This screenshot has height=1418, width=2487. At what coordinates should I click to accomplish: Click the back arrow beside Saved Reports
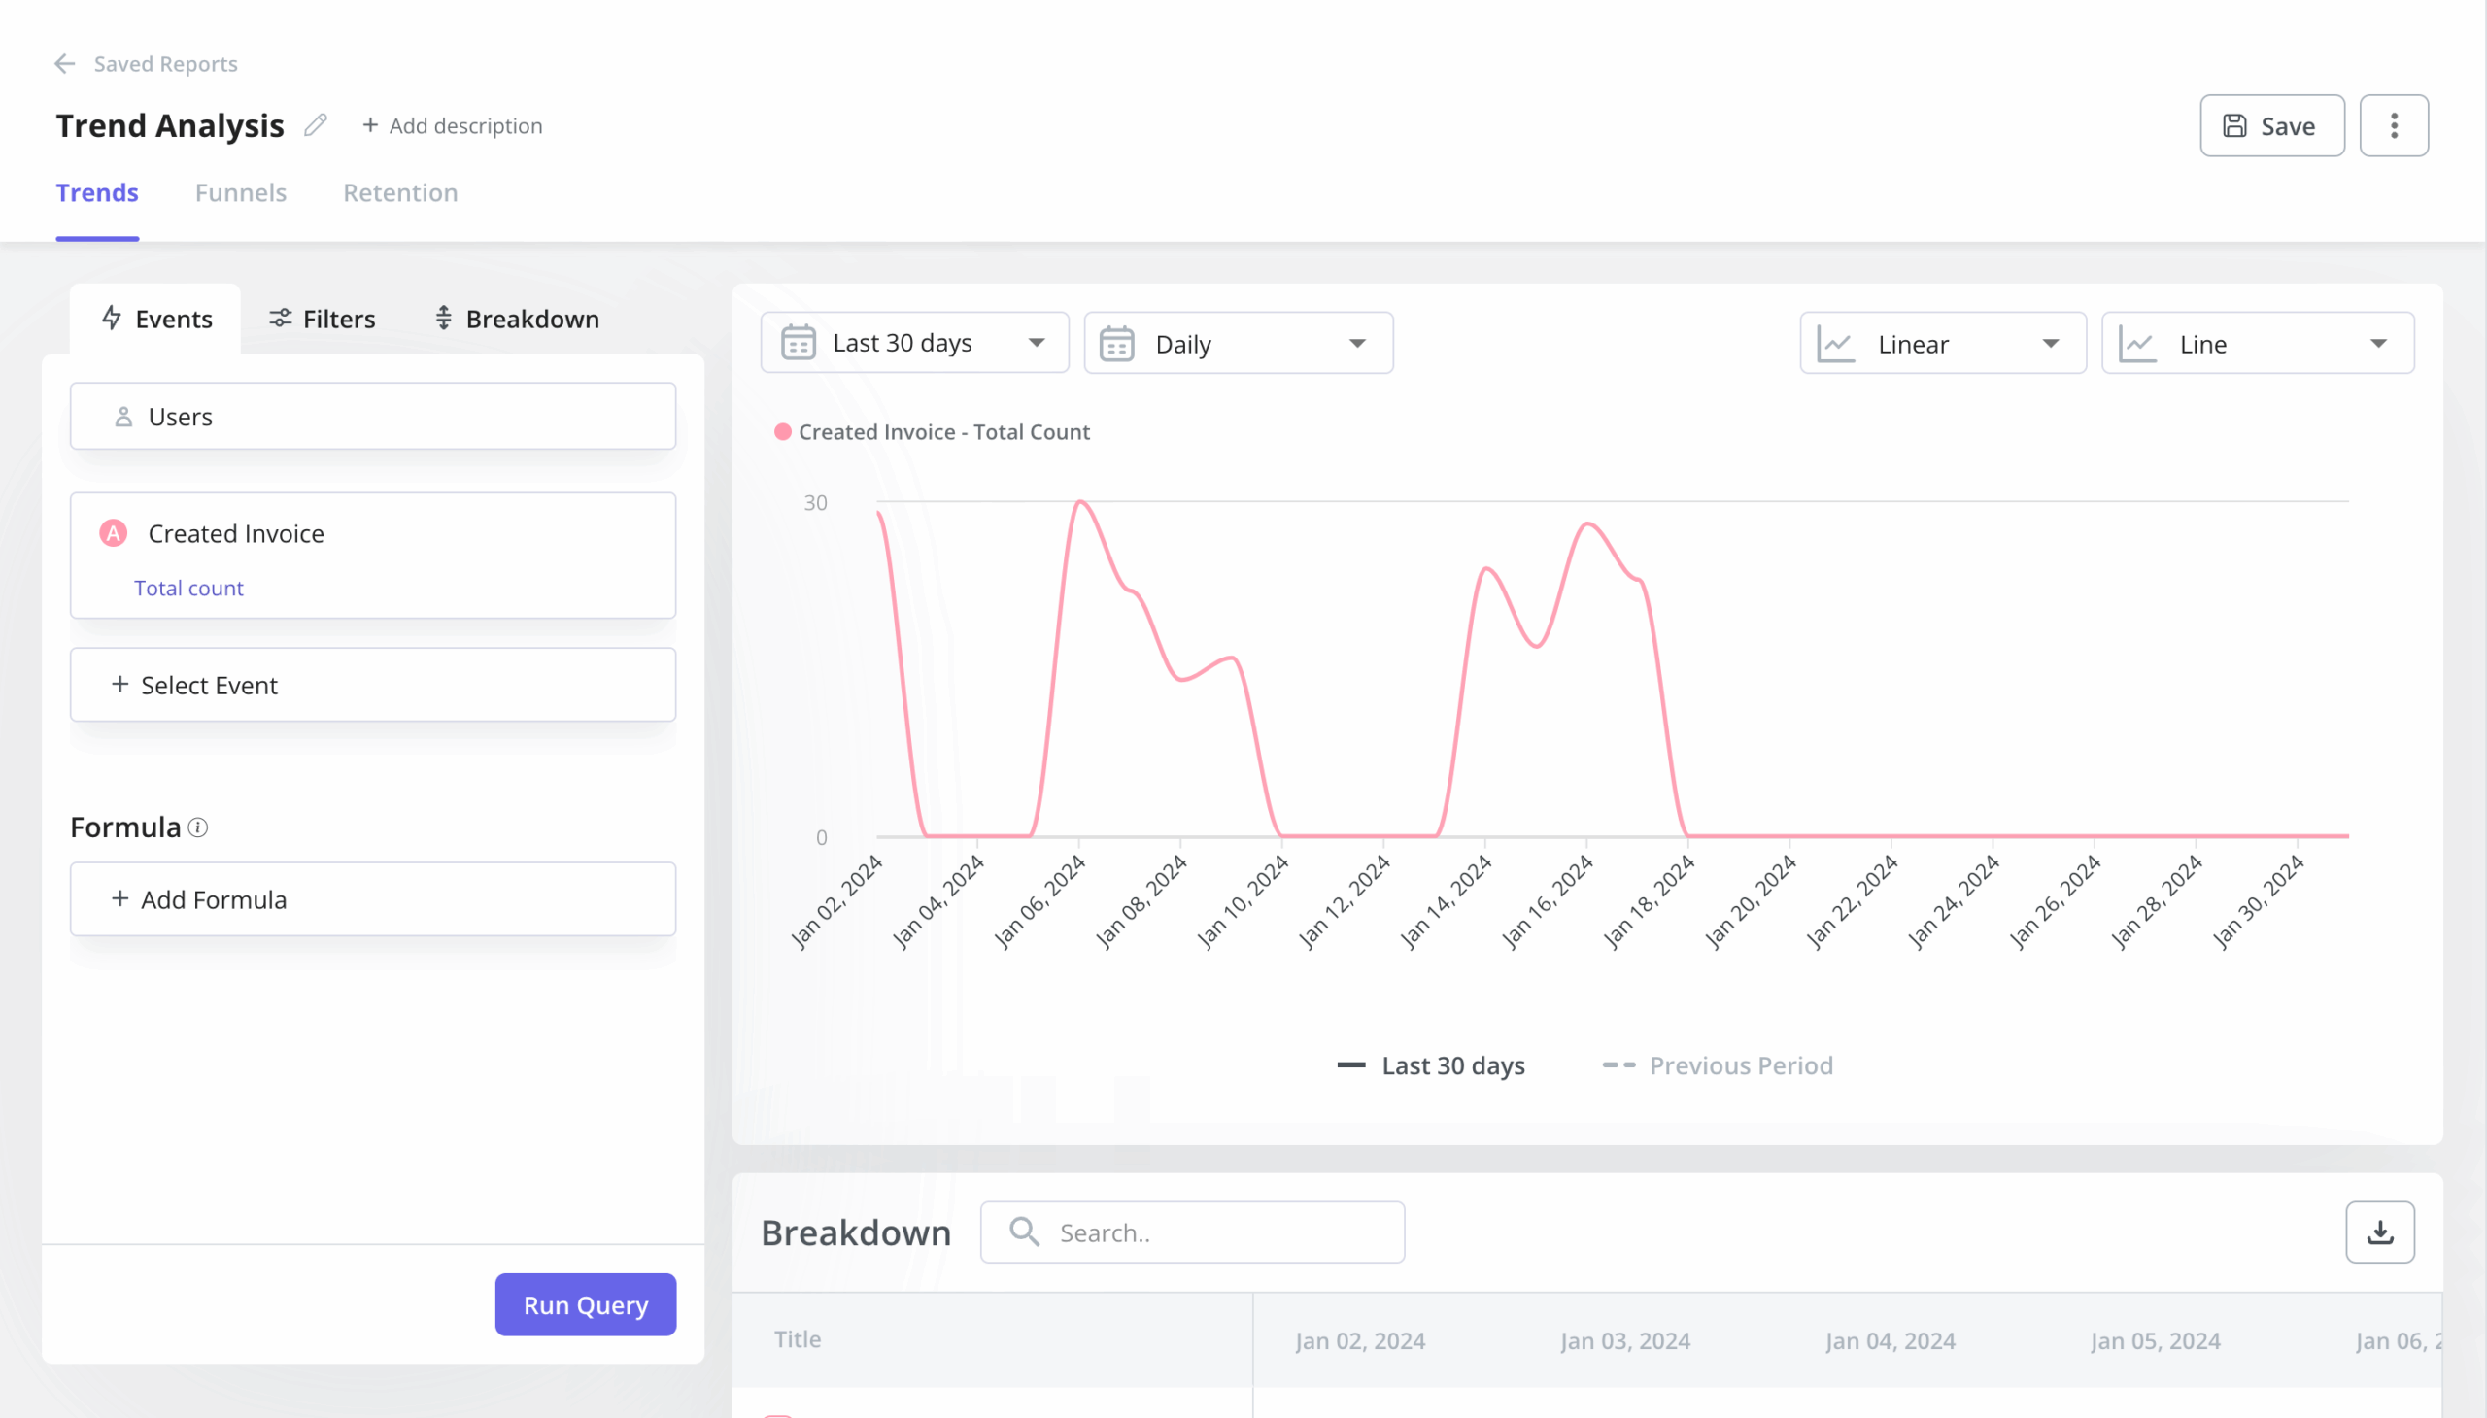coord(64,63)
